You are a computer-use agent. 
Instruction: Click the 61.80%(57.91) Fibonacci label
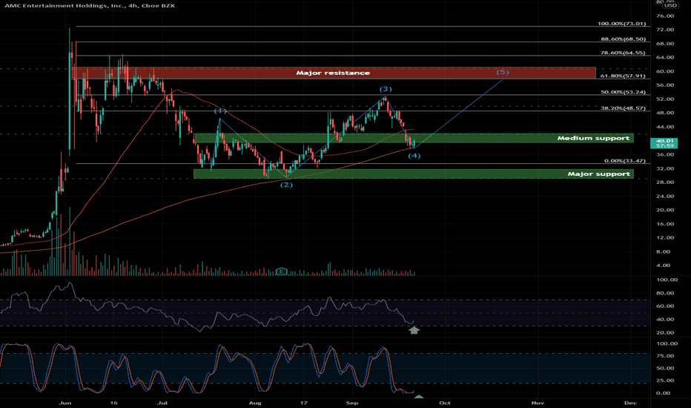623,76
